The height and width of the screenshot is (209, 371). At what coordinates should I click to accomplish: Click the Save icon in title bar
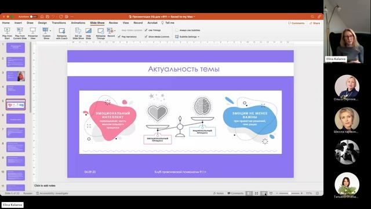tap(48, 17)
